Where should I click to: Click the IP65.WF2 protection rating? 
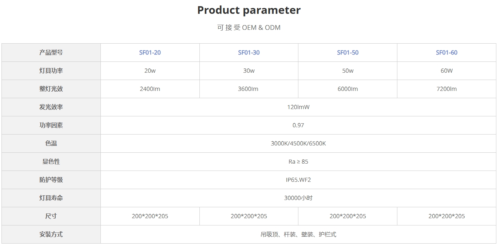point(298,180)
